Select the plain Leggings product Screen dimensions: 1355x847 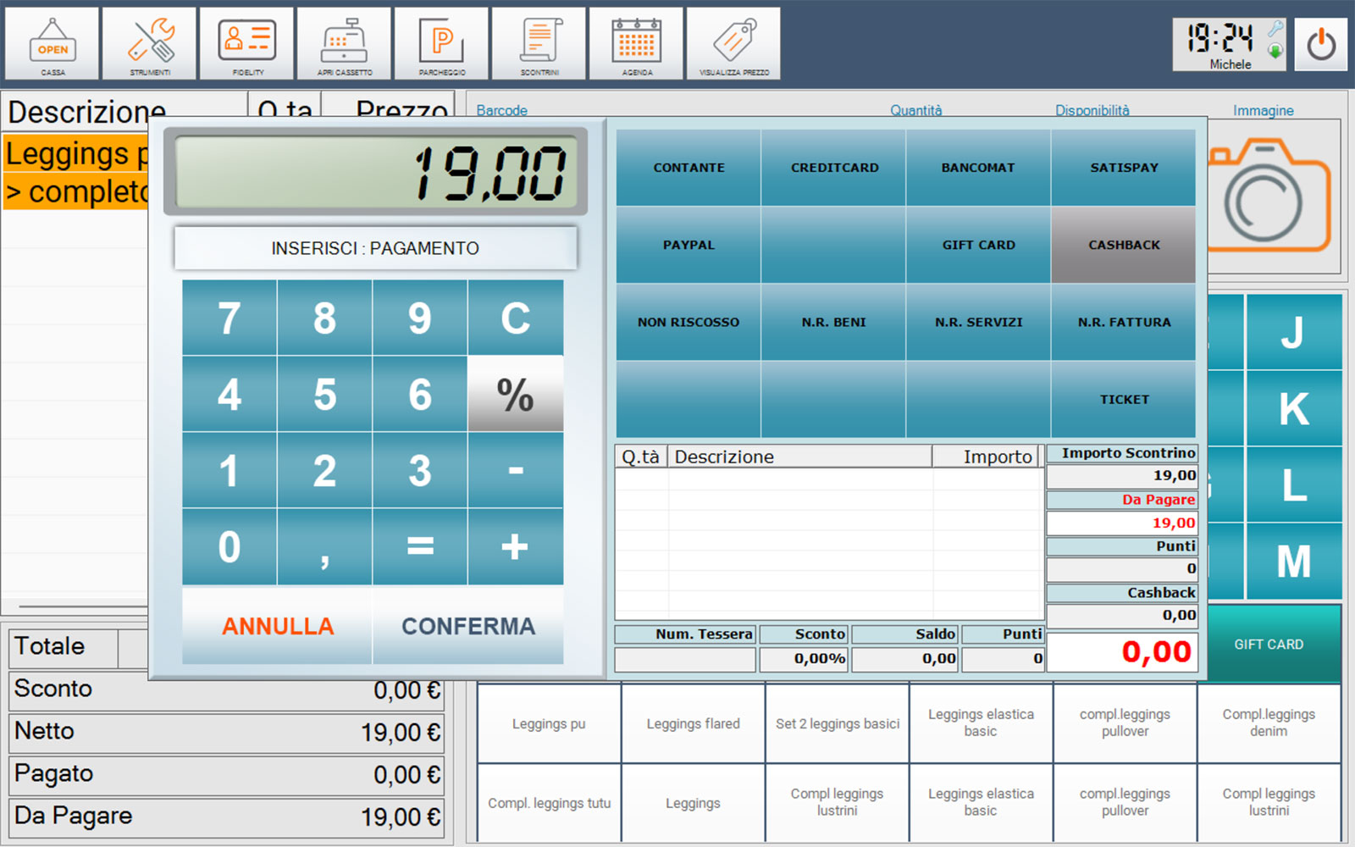tap(693, 803)
